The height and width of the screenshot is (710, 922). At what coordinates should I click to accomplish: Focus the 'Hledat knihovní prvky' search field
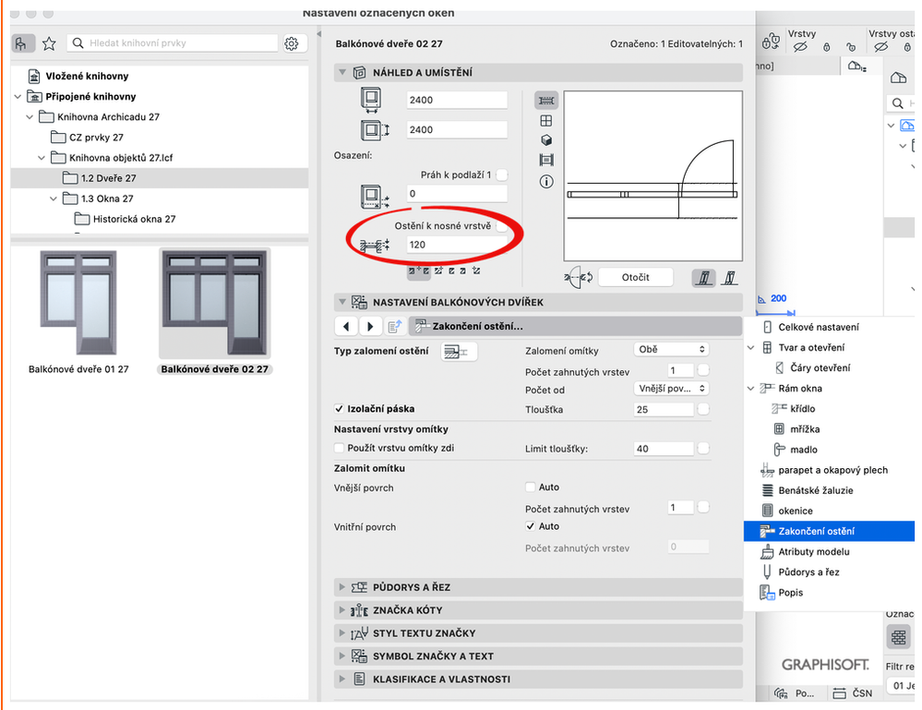click(x=173, y=43)
